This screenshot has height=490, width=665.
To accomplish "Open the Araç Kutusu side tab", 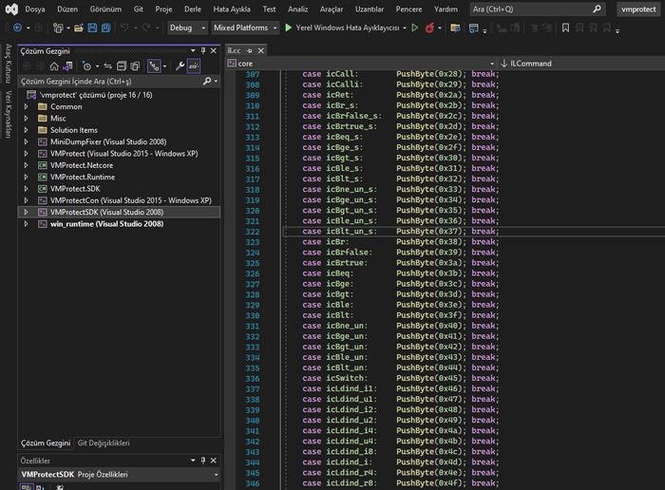I will tap(9, 64).
